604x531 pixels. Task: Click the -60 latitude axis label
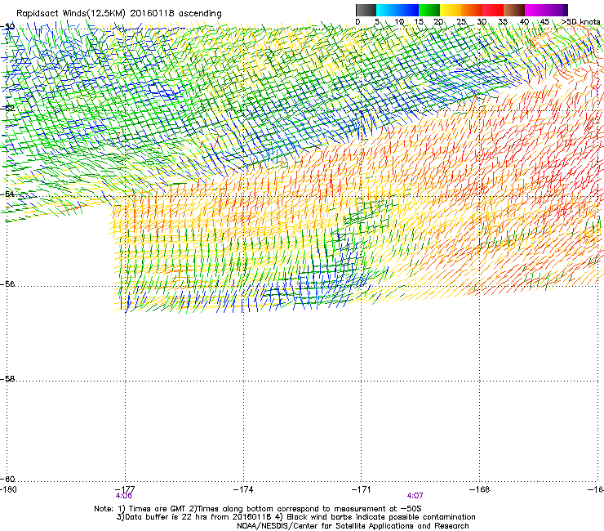pos(7,479)
